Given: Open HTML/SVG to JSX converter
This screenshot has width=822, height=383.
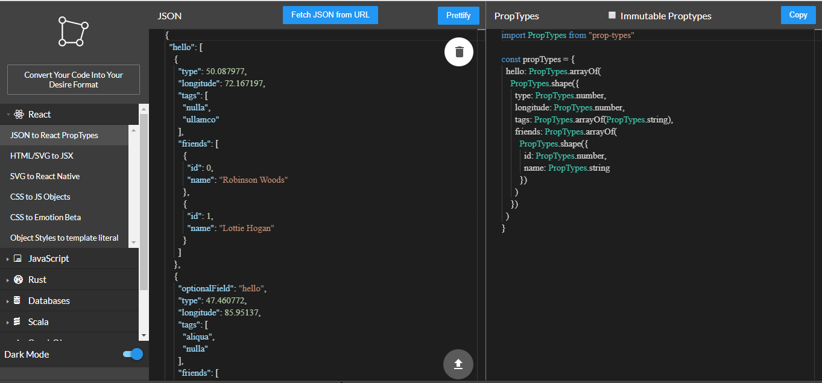Looking at the screenshot, I should 64,156.
